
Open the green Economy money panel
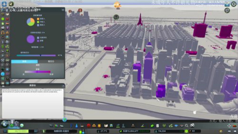[x=152, y=126]
